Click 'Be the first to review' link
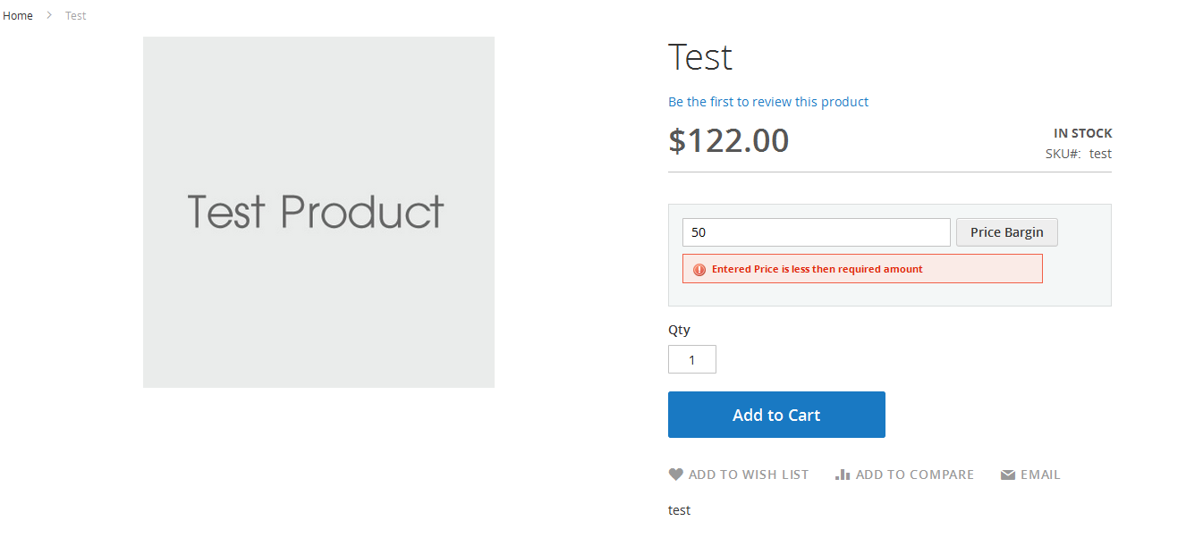 [767, 102]
